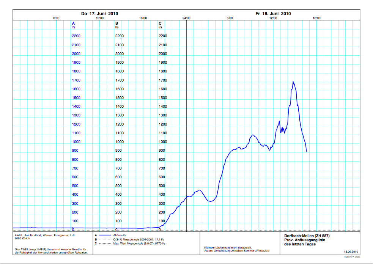Select the 12:00 label under Fr 18. Juni
This screenshot has height=264, width=373.
click(x=273, y=18)
